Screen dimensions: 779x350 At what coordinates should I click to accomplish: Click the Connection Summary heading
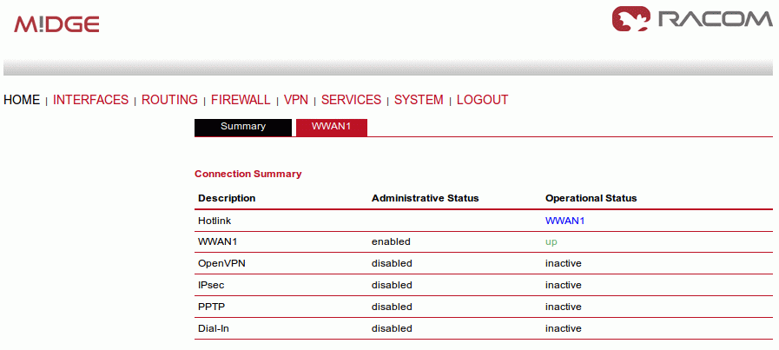(248, 174)
